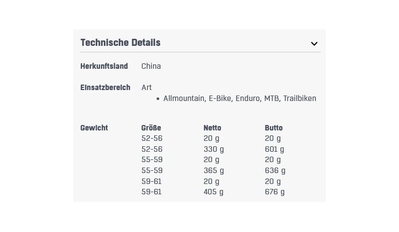Click size 55-59 beside 365 g
The height and width of the screenshot is (232, 399).
152,170
